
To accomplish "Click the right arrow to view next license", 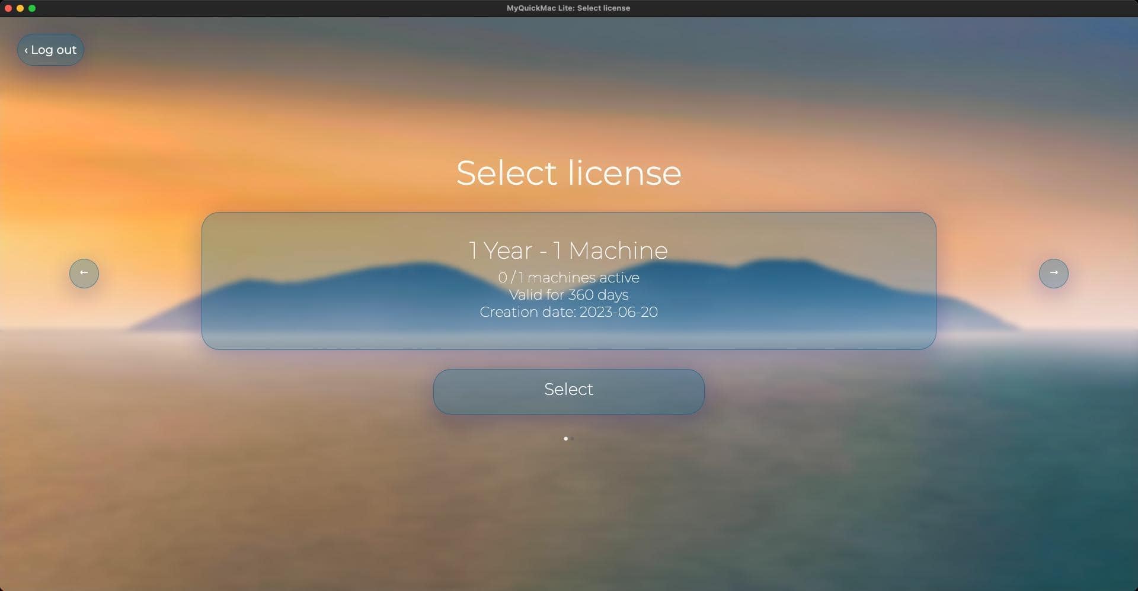I will [1053, 273].
